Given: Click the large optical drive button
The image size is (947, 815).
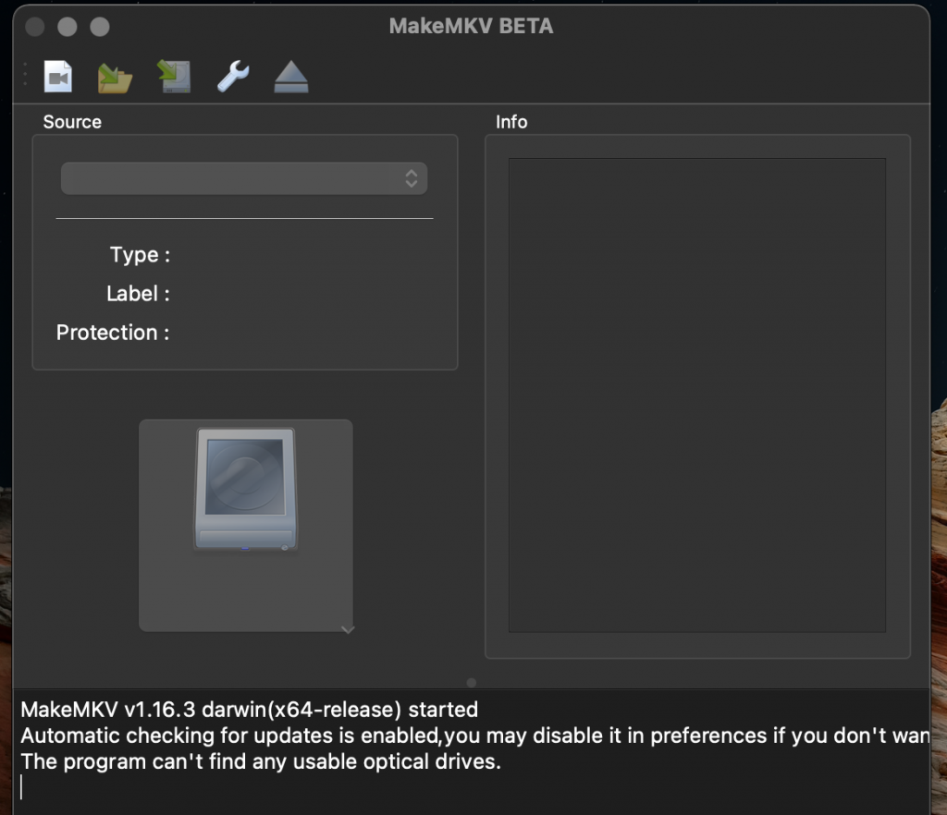Looking at the screenshot, I should [246, 526].
